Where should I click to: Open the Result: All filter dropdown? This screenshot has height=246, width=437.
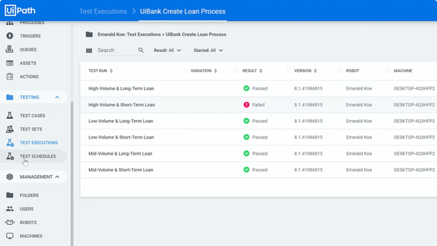167,51
